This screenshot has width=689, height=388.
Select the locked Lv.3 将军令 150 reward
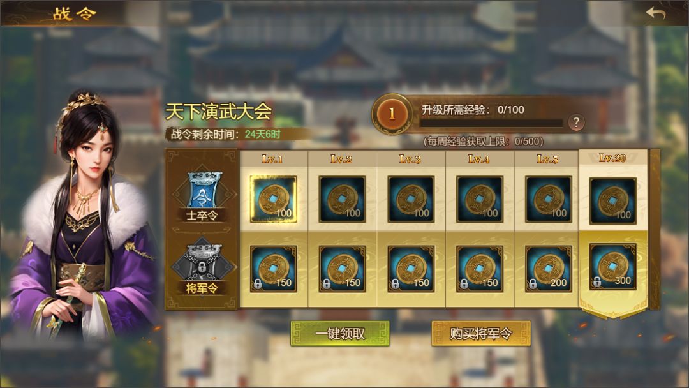(x=411, y=269)
